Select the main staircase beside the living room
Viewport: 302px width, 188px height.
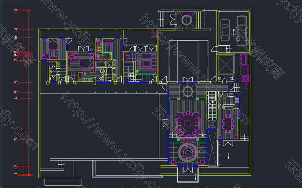(212, 105)
